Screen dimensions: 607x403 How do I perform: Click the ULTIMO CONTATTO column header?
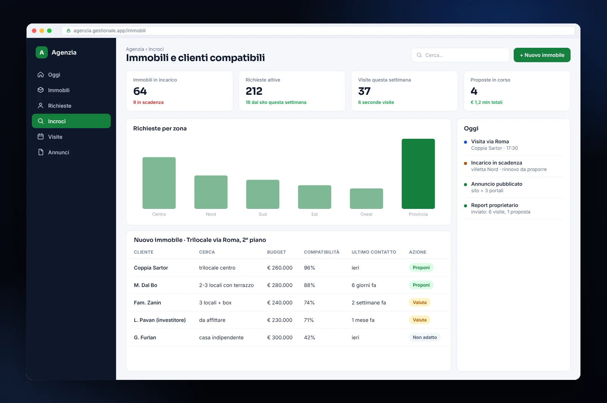(374, 252)
